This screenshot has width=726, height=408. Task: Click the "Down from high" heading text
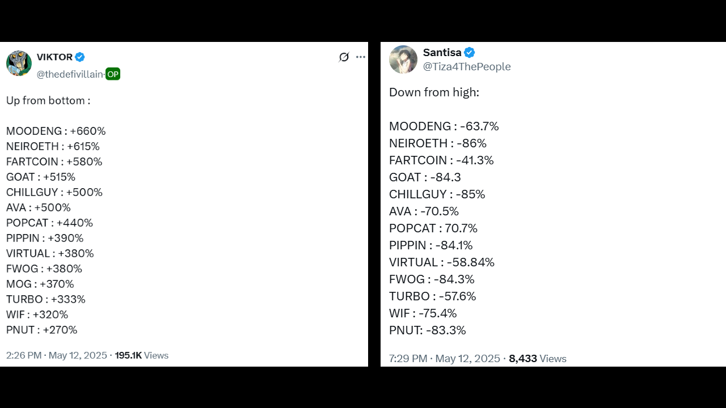click(434, 92)
